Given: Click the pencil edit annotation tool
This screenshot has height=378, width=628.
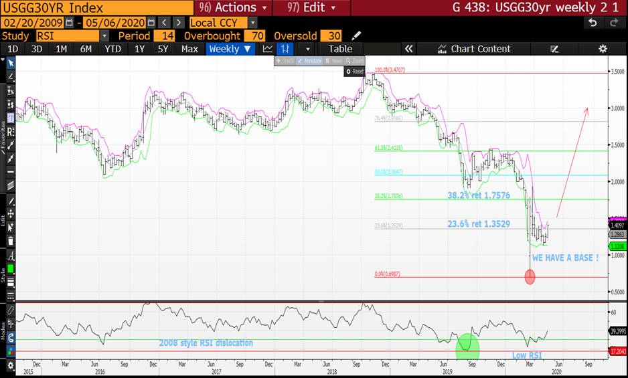Looking at the screenshot, I should 11,201.
